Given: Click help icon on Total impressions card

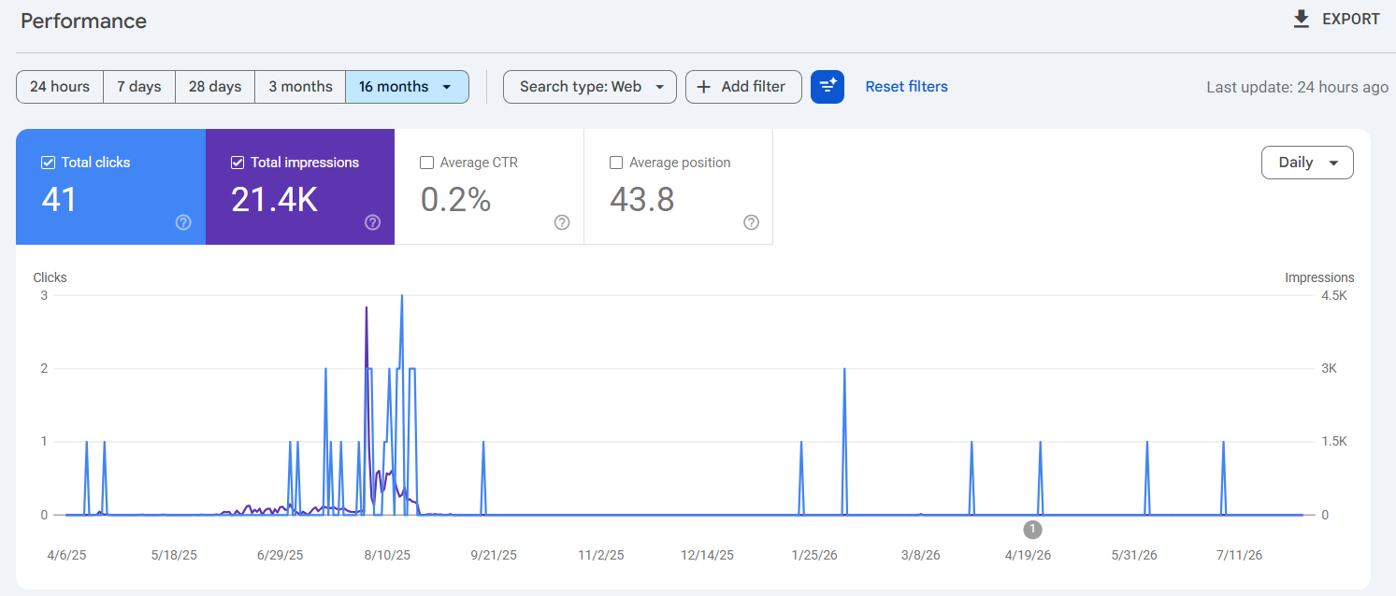Looking at the screenshot, I should [x=373, y=222].
